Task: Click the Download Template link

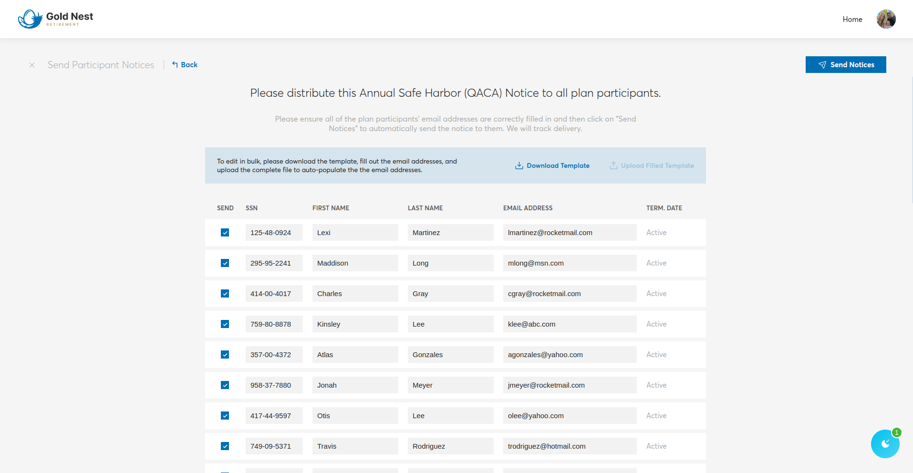Action: pos(552,165)
